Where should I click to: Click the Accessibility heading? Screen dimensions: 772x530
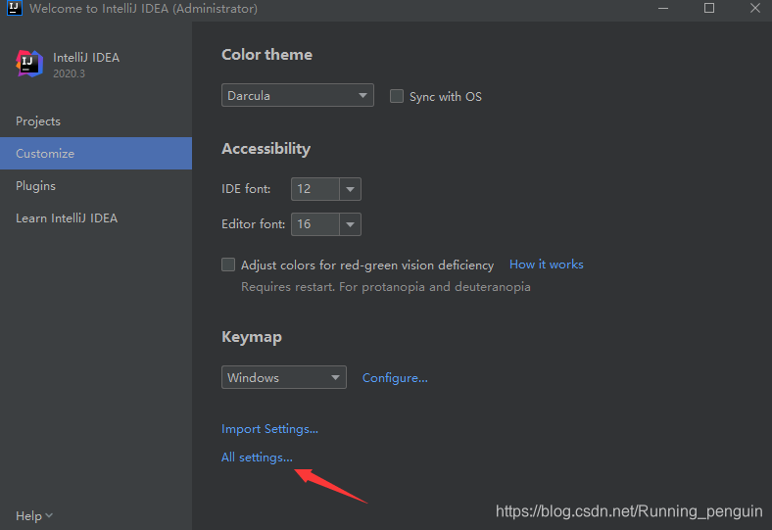click(x=265, y=149)
